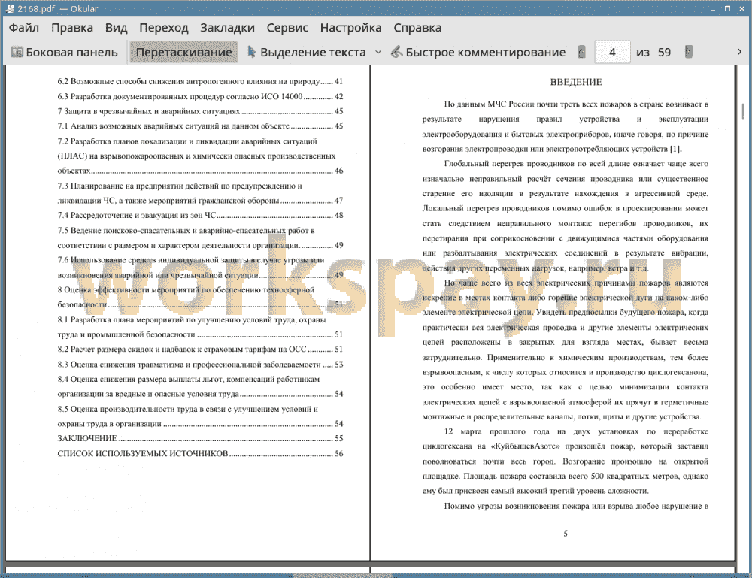The width and height of the screenshot is (752, 578).
Task: Click contents entry 7 Защита в чрезвычайных
Action: point(200,111)
